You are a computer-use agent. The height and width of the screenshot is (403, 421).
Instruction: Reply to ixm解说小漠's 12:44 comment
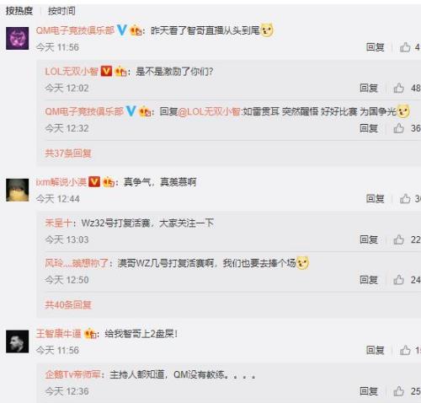pyautogui.click(x=376, y=199)
